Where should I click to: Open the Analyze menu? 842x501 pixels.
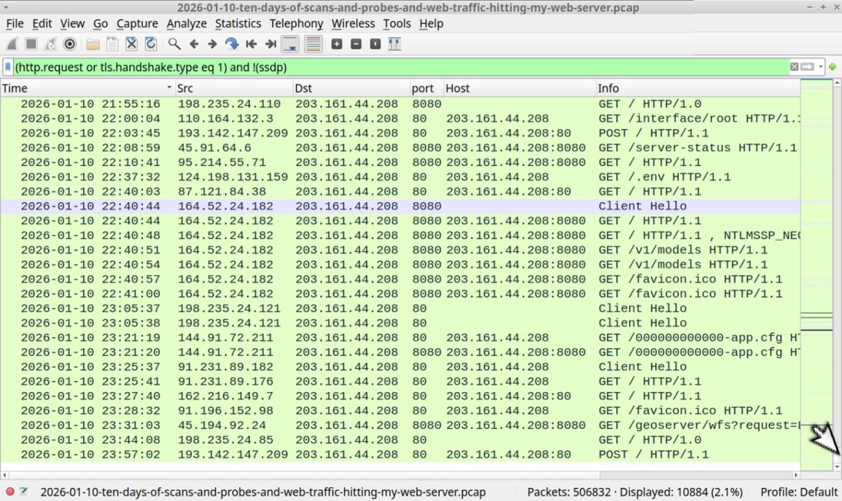(186, 24)
